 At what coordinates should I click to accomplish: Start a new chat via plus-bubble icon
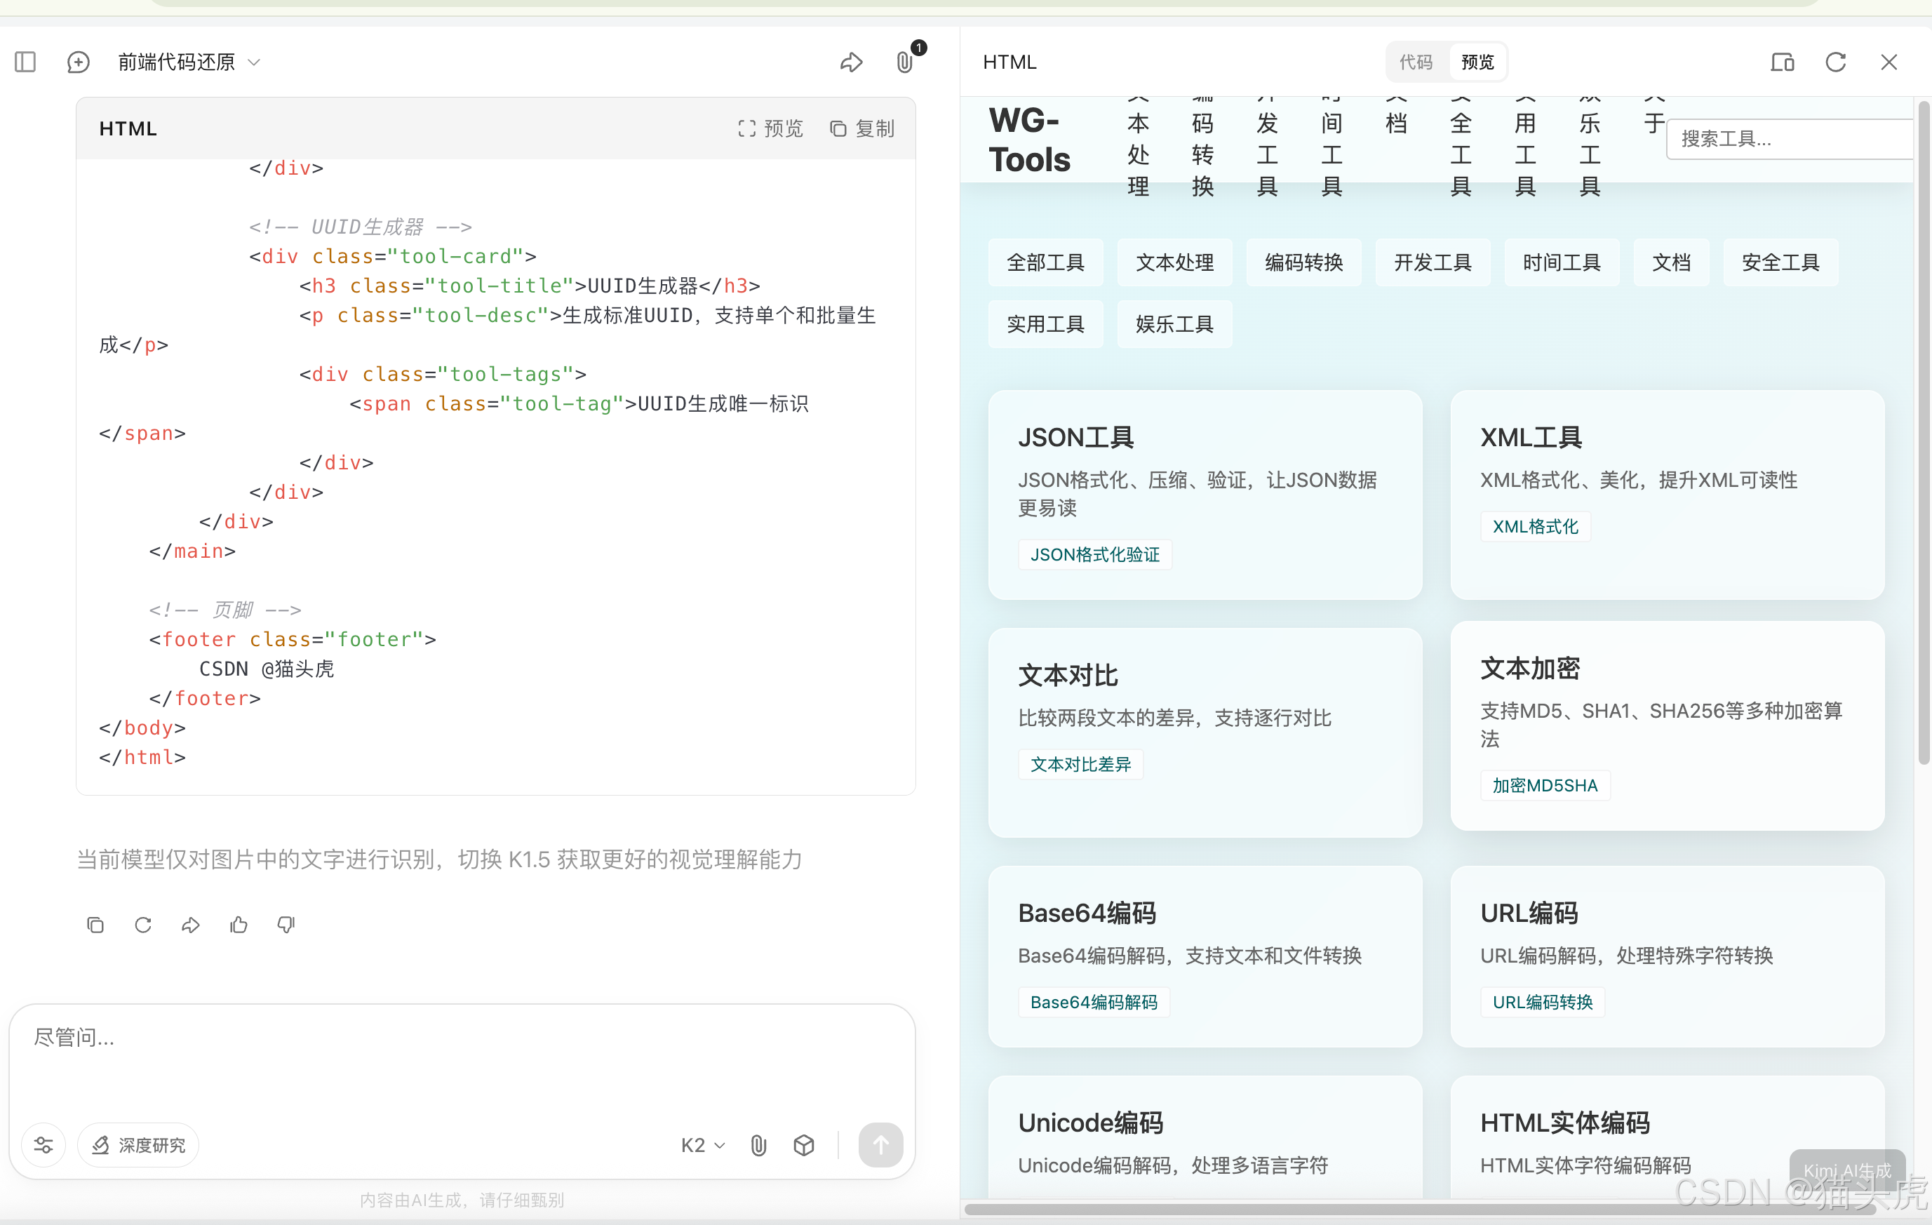(78, 62)
